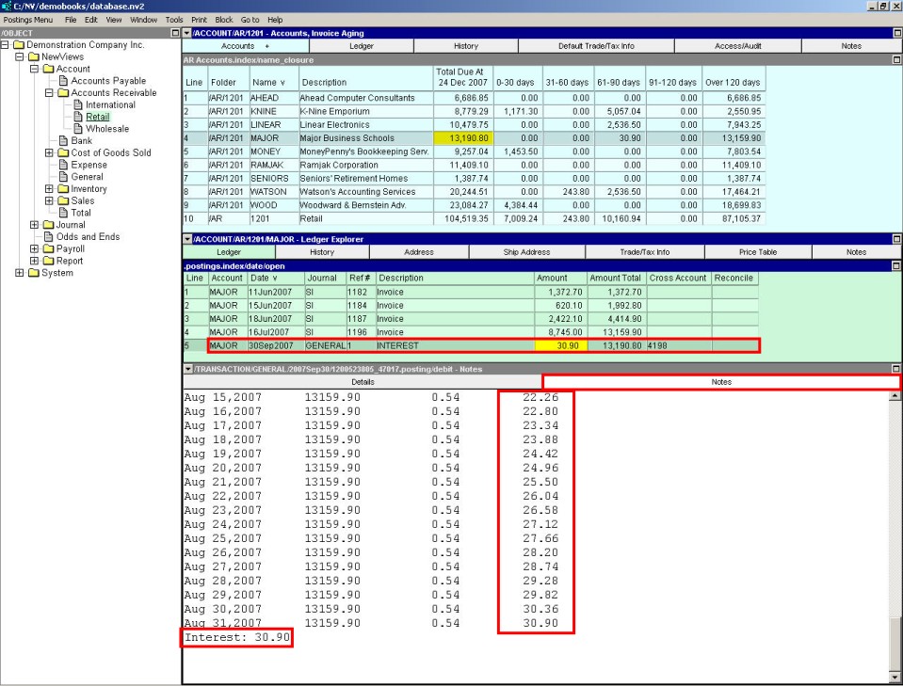The image size is (903, 686).
Task: Click the Accounts Payable document icon
Action: (64, 81)
